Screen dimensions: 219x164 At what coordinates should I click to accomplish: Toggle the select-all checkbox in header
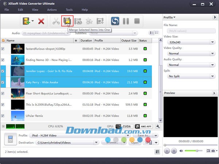pos(3,40)
